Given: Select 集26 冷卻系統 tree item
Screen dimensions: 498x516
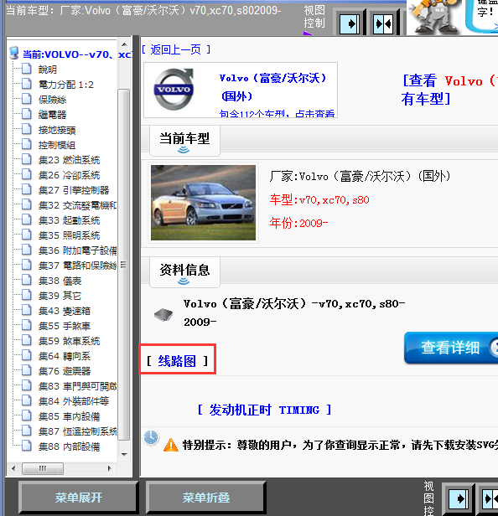Looking at the screenshot, I should pos(69,175).
